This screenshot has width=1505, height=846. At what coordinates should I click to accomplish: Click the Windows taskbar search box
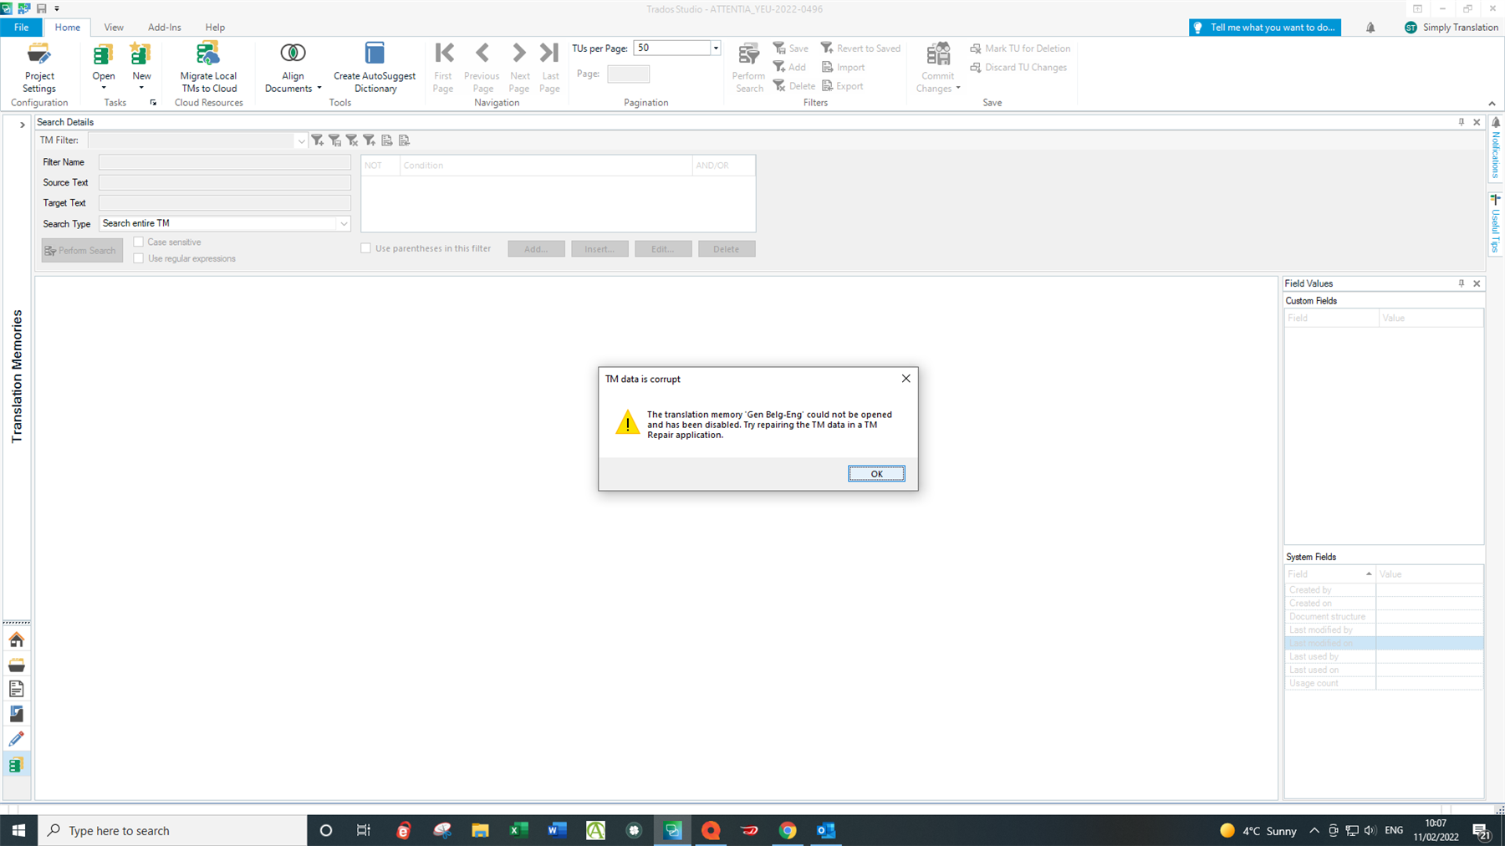coord(173,830)
